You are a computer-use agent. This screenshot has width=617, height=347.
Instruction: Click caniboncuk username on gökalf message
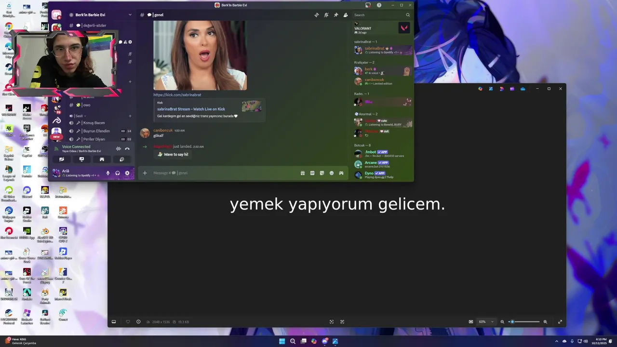click(163, 131)
